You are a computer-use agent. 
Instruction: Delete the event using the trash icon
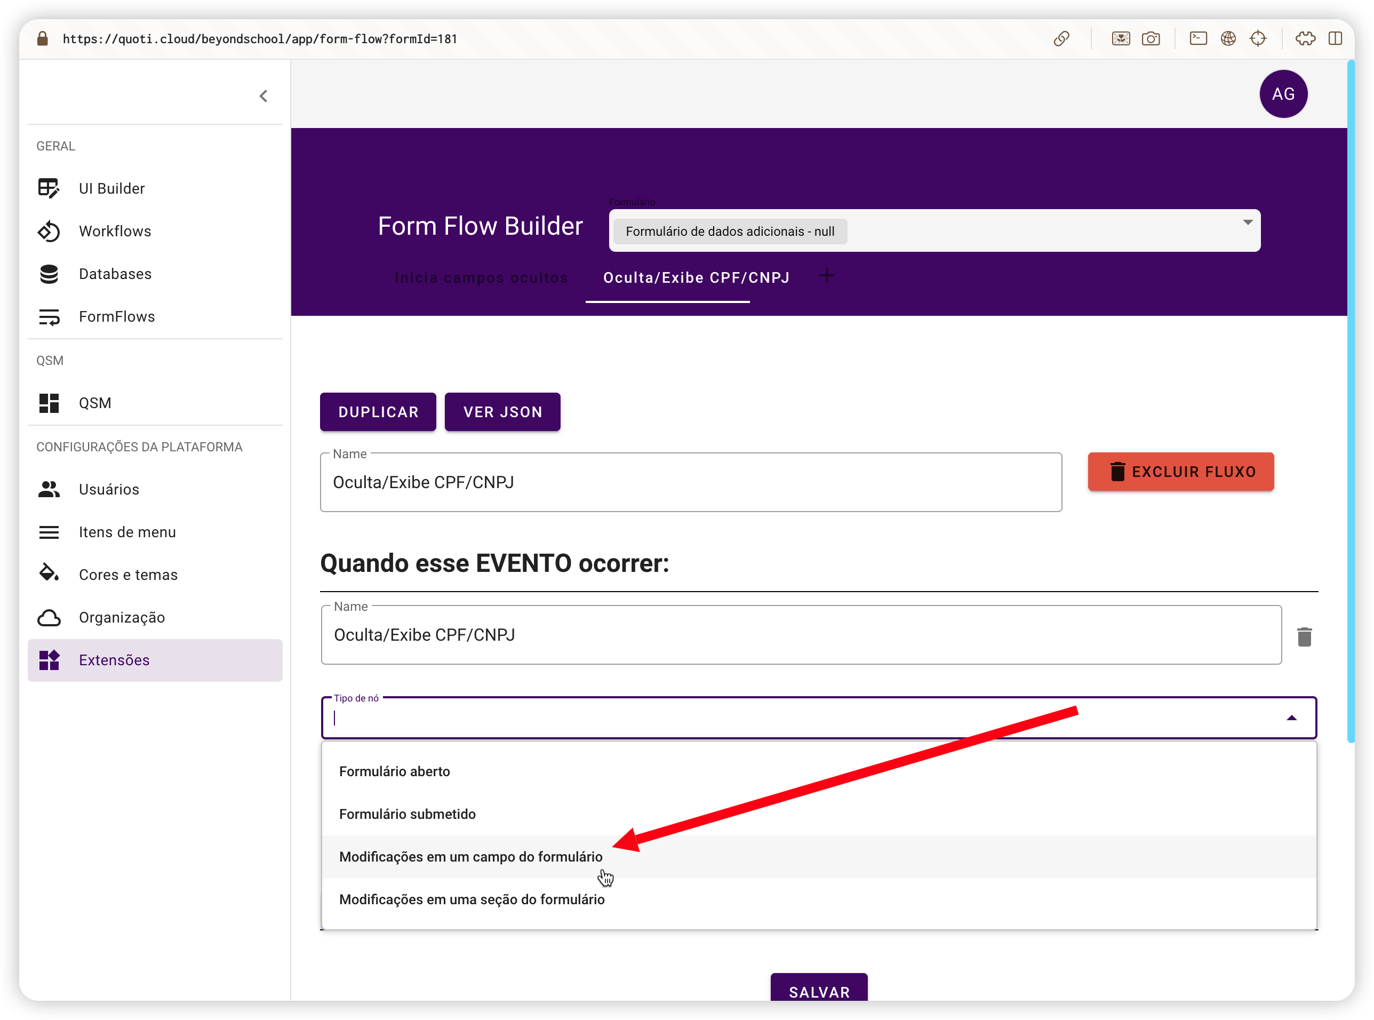(1304, 636)
